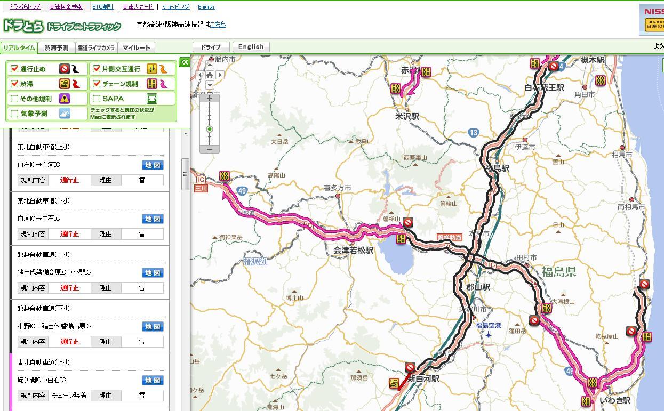
Task: Click the green zoom slider handle
Action: (210, 130)
